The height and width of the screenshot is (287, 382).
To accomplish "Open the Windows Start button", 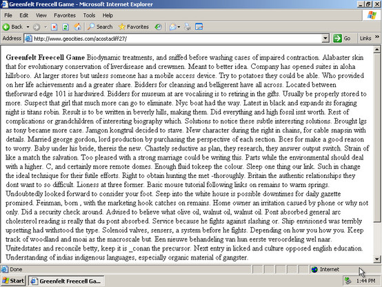I will 13,281.
